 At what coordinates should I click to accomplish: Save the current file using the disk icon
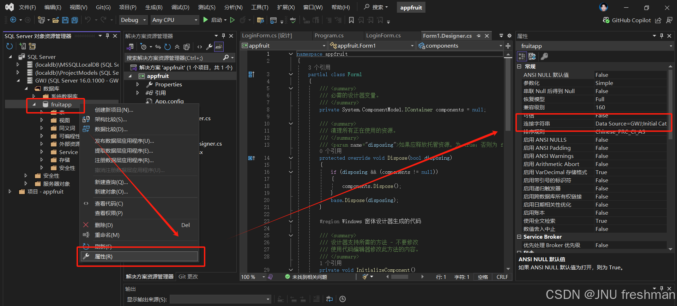pyautogui.click(x=65, y=20)
